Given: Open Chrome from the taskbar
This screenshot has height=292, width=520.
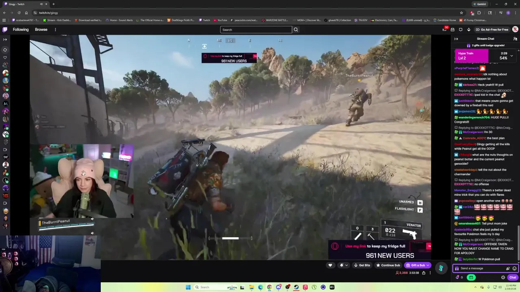Looking at the screenshot, I should (x=269, y=287).
